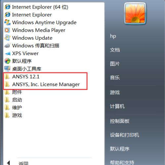Screen dimensions: 165x165
Task: Open 控制面板 in the right pane
Action: (120, 121)
